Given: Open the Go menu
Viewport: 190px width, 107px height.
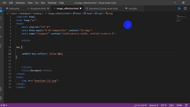Looking at the screenshot, I should click(x=37, y=3).
